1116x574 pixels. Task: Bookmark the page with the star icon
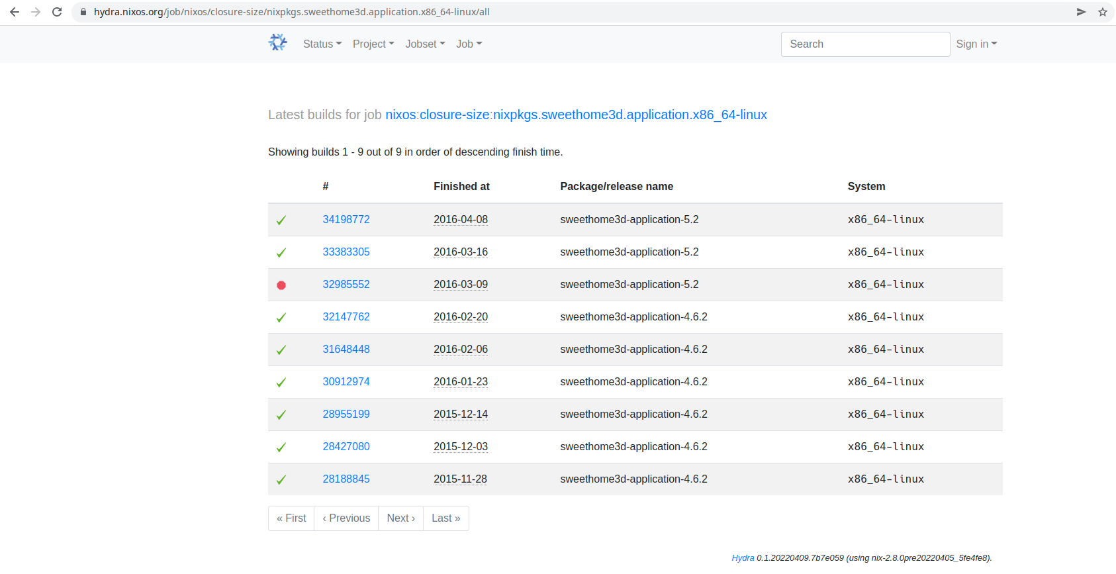(x=1103, y=12)
